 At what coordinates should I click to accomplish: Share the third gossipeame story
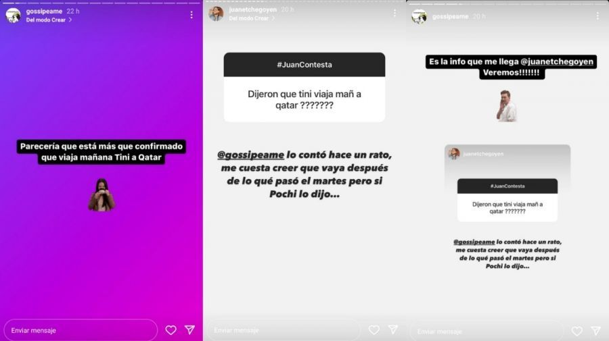click(596, 331)
